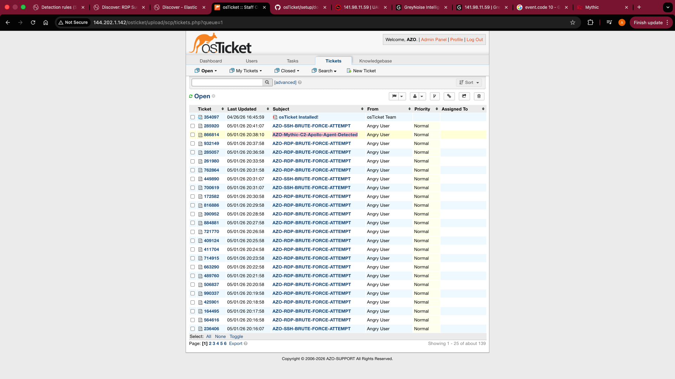675x379 pixels.
Task: Open the tab search chevron in browser
Action: pos(668,7)
